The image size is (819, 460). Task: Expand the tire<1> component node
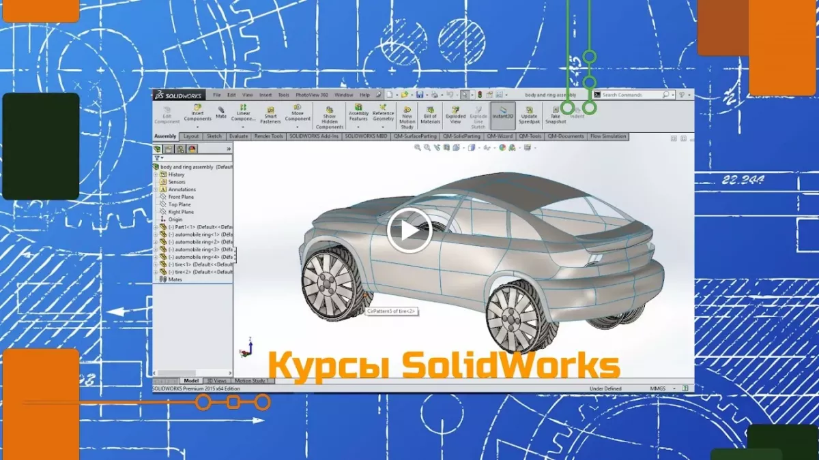point(156,264)
